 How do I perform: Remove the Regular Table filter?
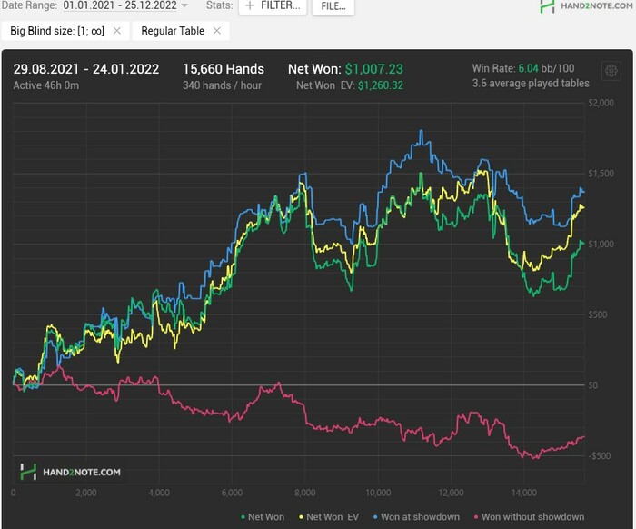point(217,31)
